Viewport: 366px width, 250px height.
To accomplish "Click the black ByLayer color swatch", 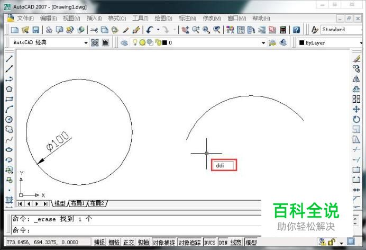I will (x=301, y=42).
